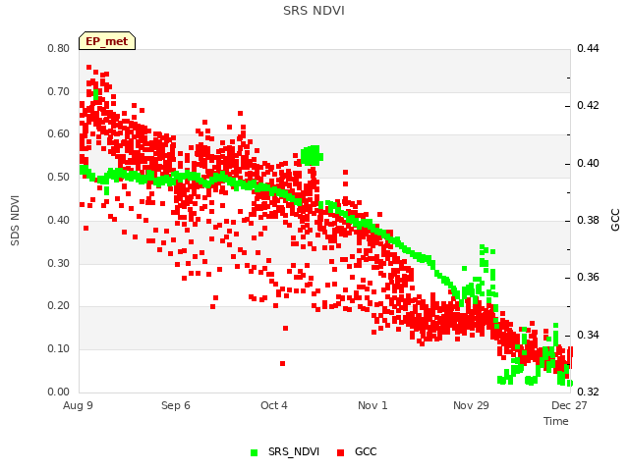The width and height of the screenshot is (629, 471).
Task: Click the EP_met label tag
Action: [x=107, y=41]
